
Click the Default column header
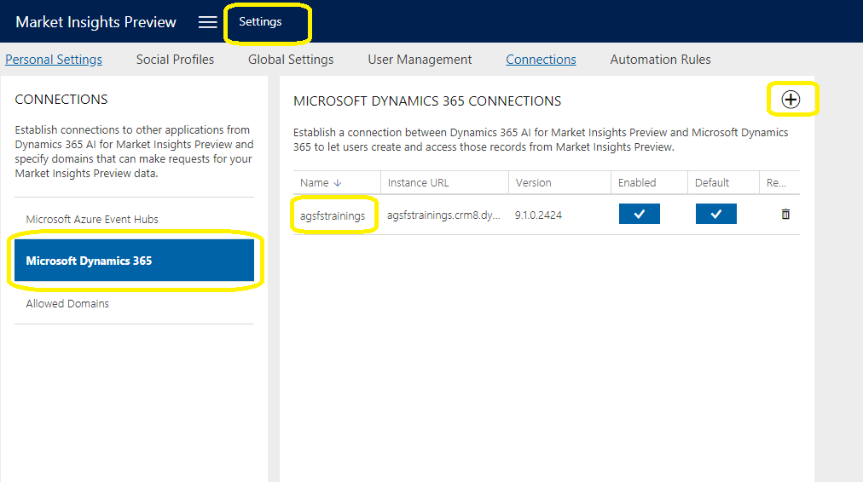point(712,182)
